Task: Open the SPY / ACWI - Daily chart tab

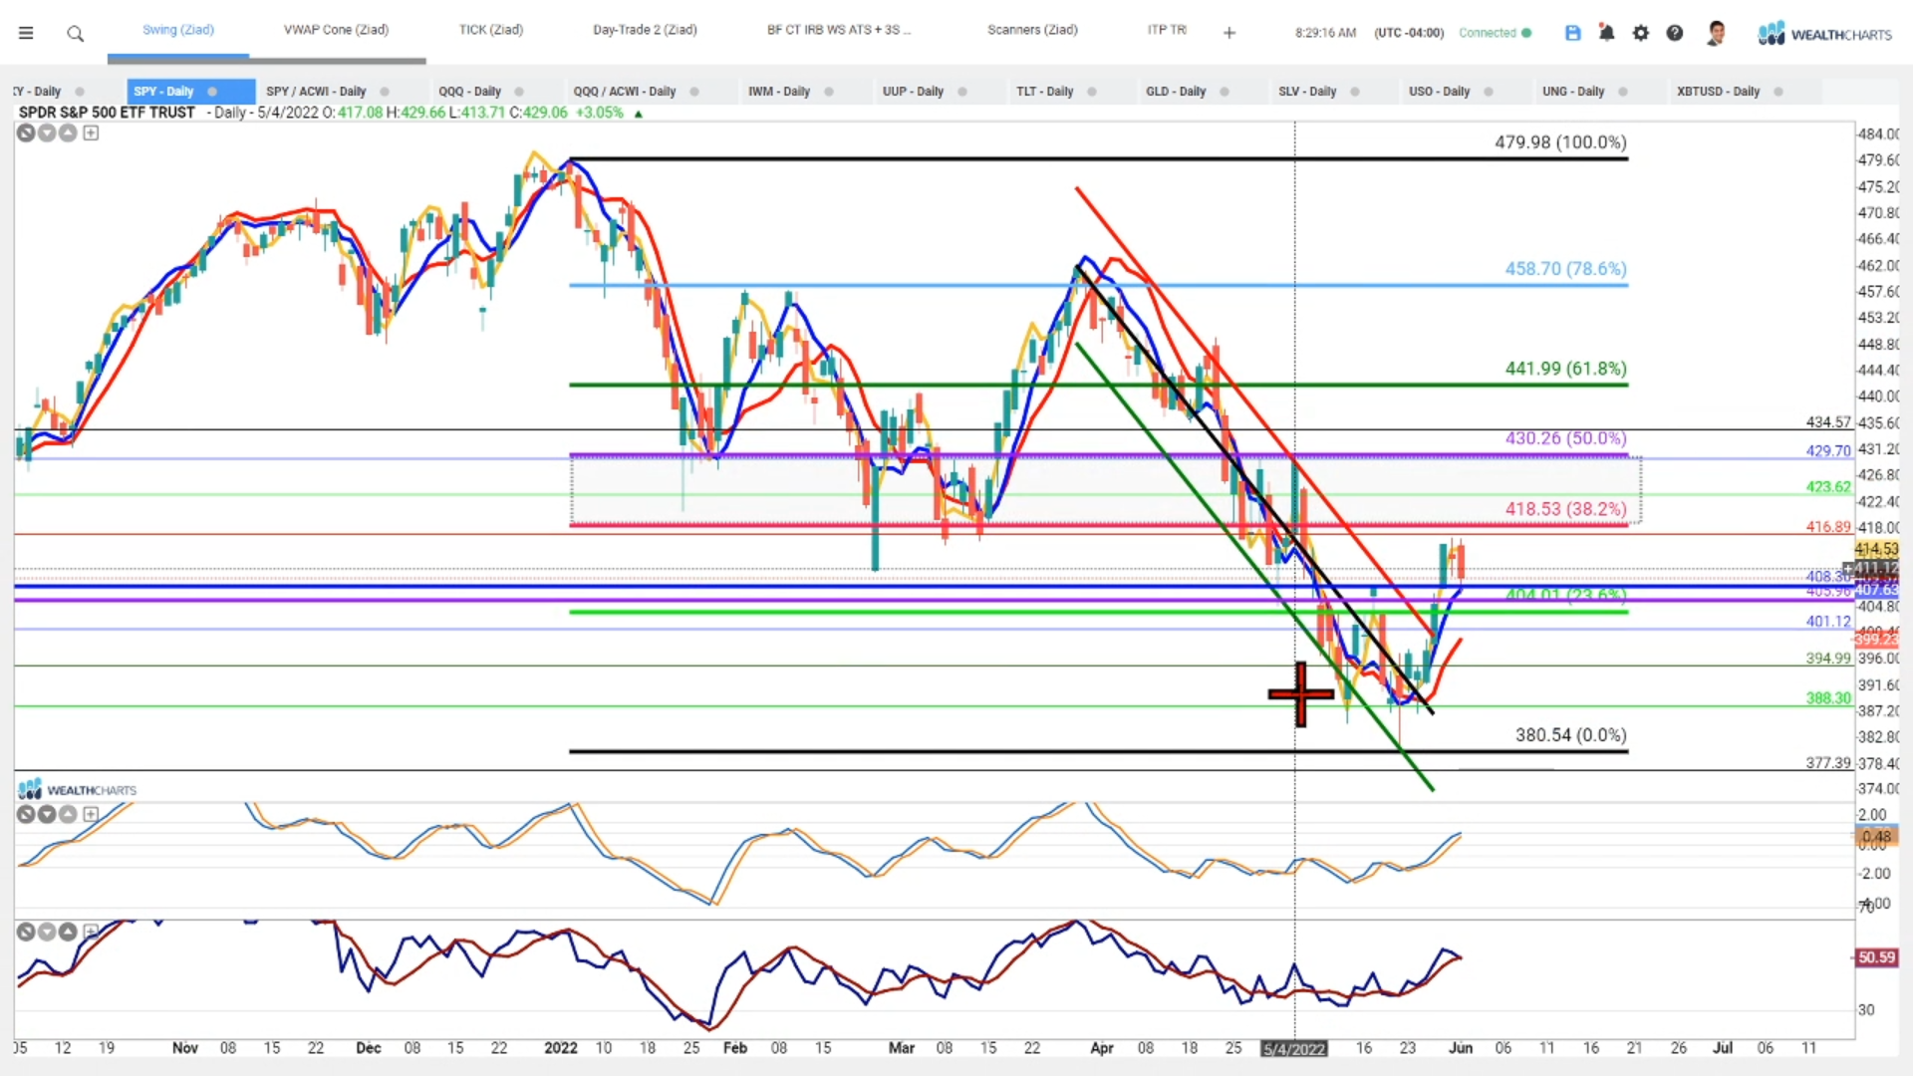Action: (316, 92)
